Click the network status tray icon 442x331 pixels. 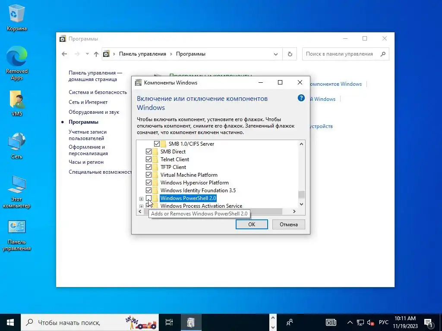pyautogui.click(x=360, y=322)
